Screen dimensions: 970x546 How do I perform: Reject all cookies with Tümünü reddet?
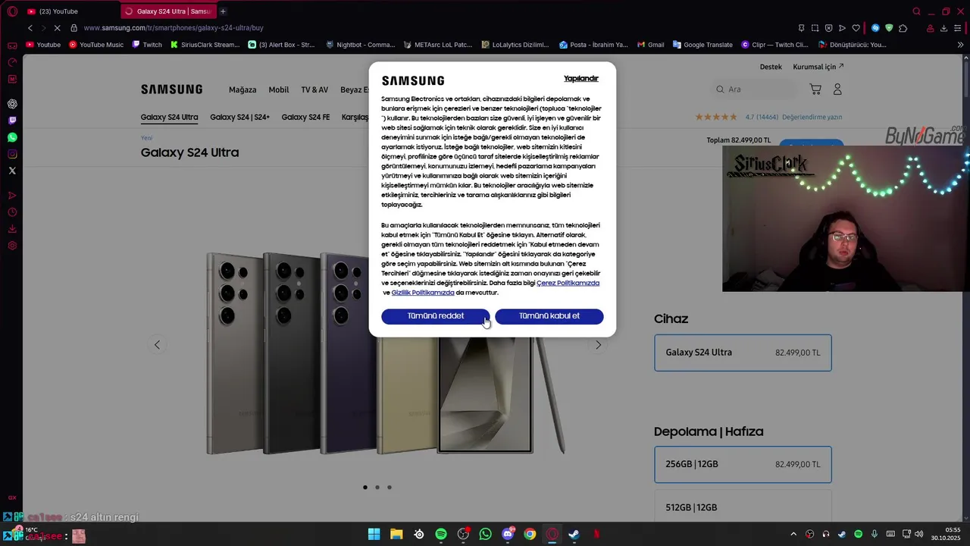tap(436, 316)
